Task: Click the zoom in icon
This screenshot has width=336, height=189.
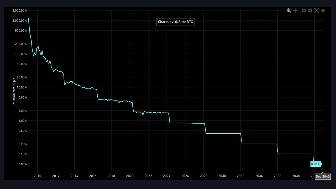Action: pyautogui.click(x=304, y=10)
